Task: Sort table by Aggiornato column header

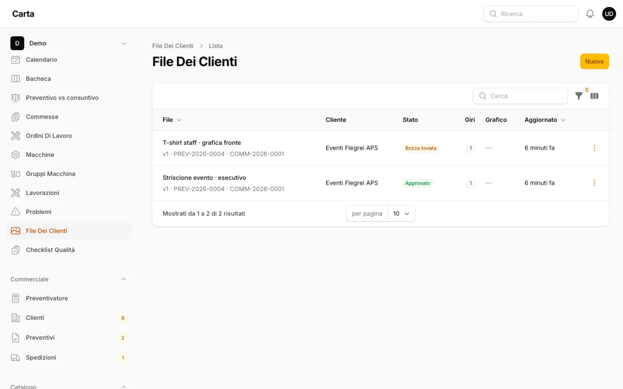Action: pos(545,120)
